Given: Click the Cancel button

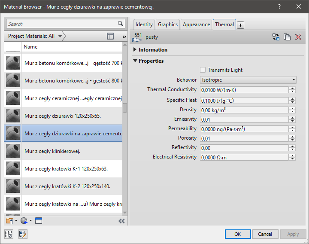Looking at the screenshot, I should tap(265, 234).
